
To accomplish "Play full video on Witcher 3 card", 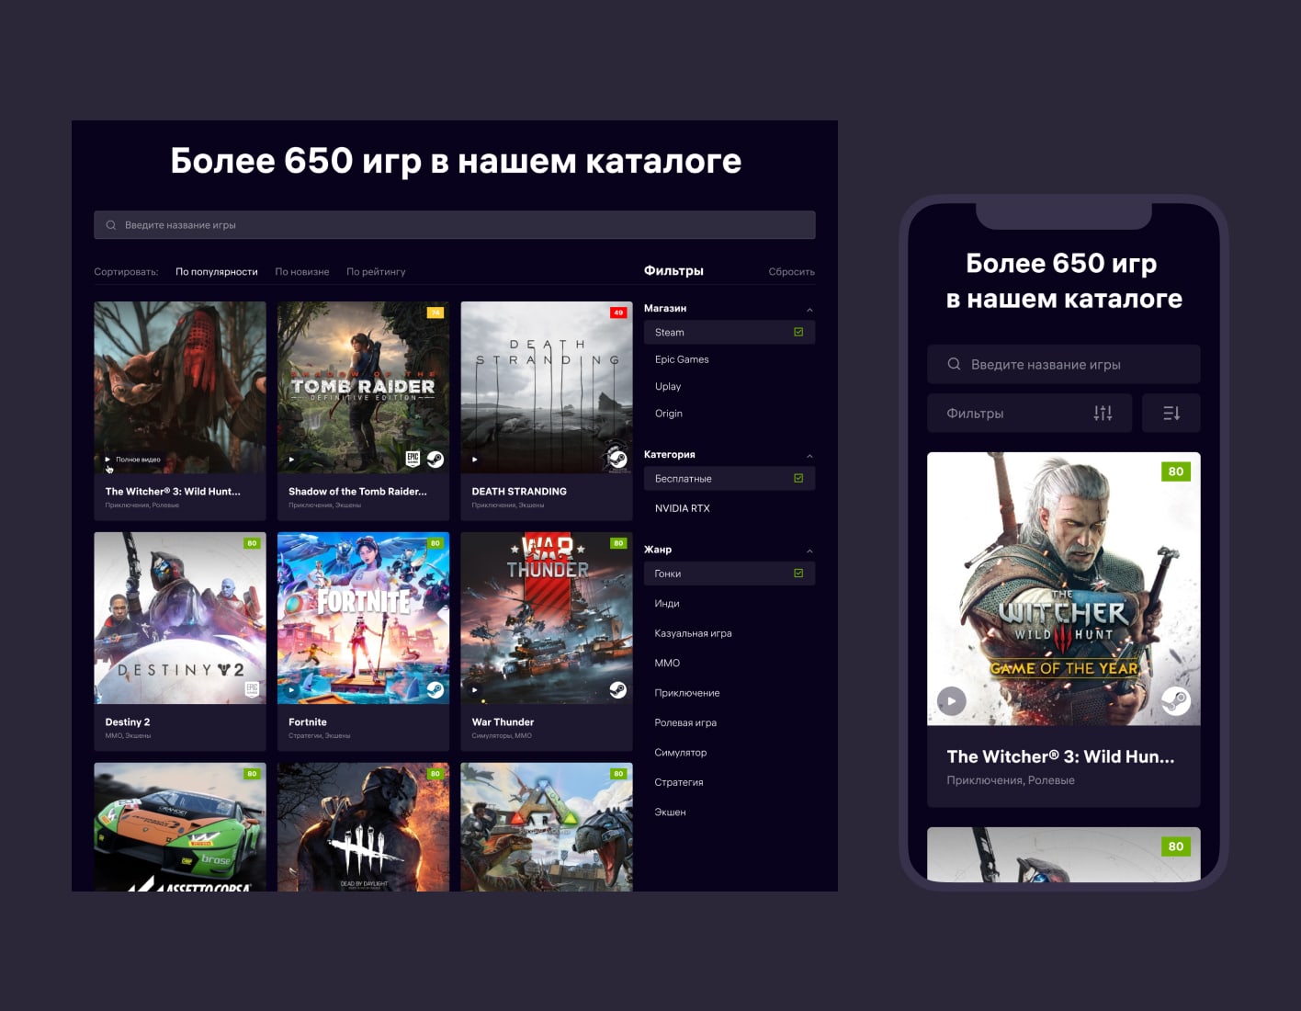I will [132, 460].
